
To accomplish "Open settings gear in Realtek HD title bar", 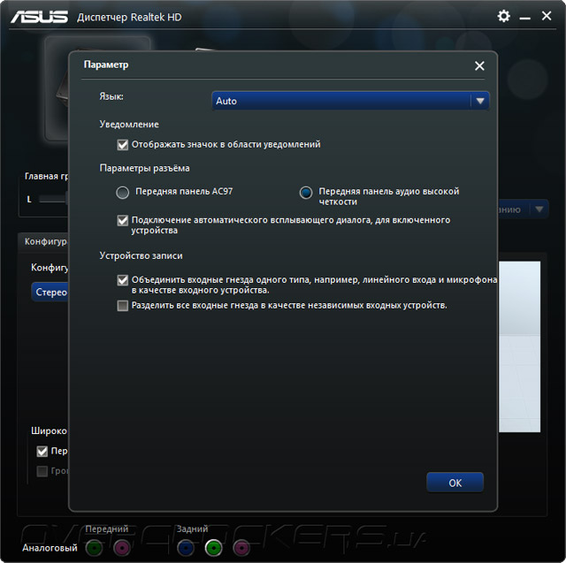I will 503,16.
